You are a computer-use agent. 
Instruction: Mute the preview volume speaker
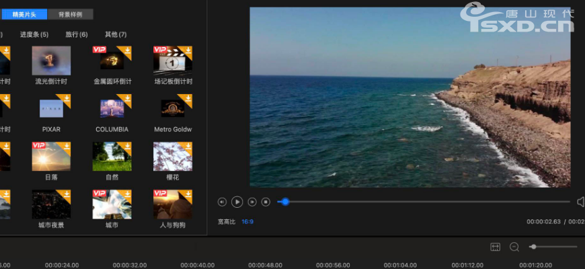(581, 202)
